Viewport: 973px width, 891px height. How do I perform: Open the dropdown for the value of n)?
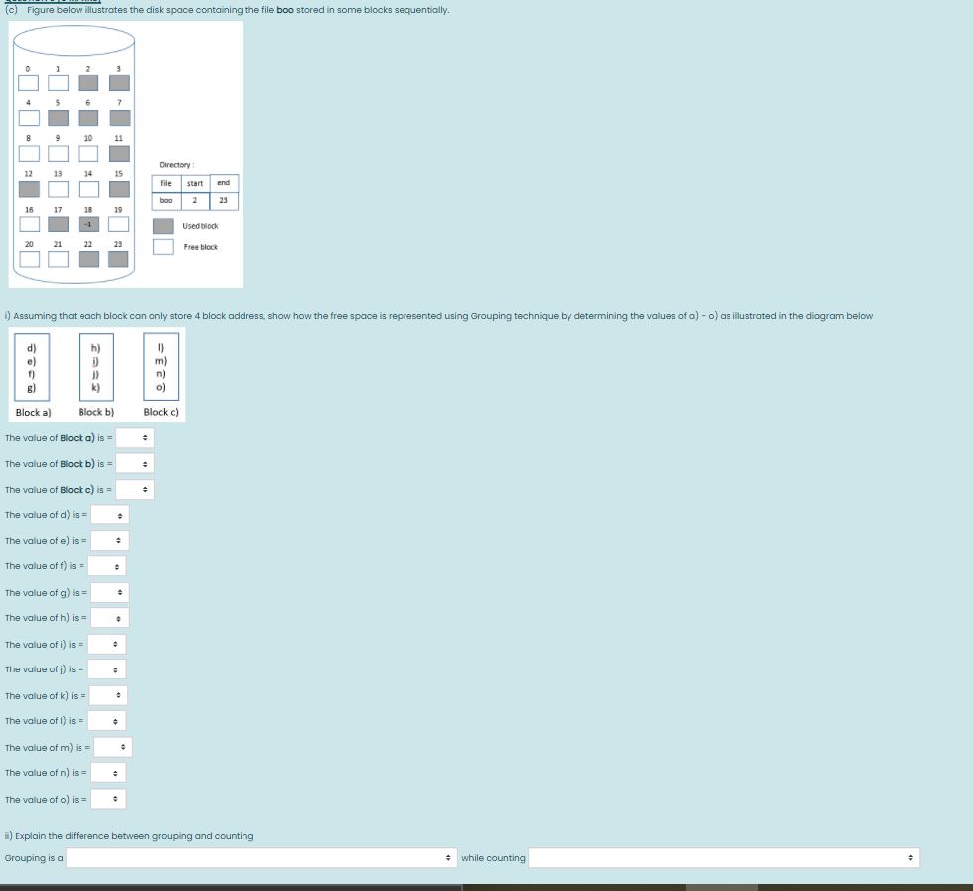click(106, 773)
